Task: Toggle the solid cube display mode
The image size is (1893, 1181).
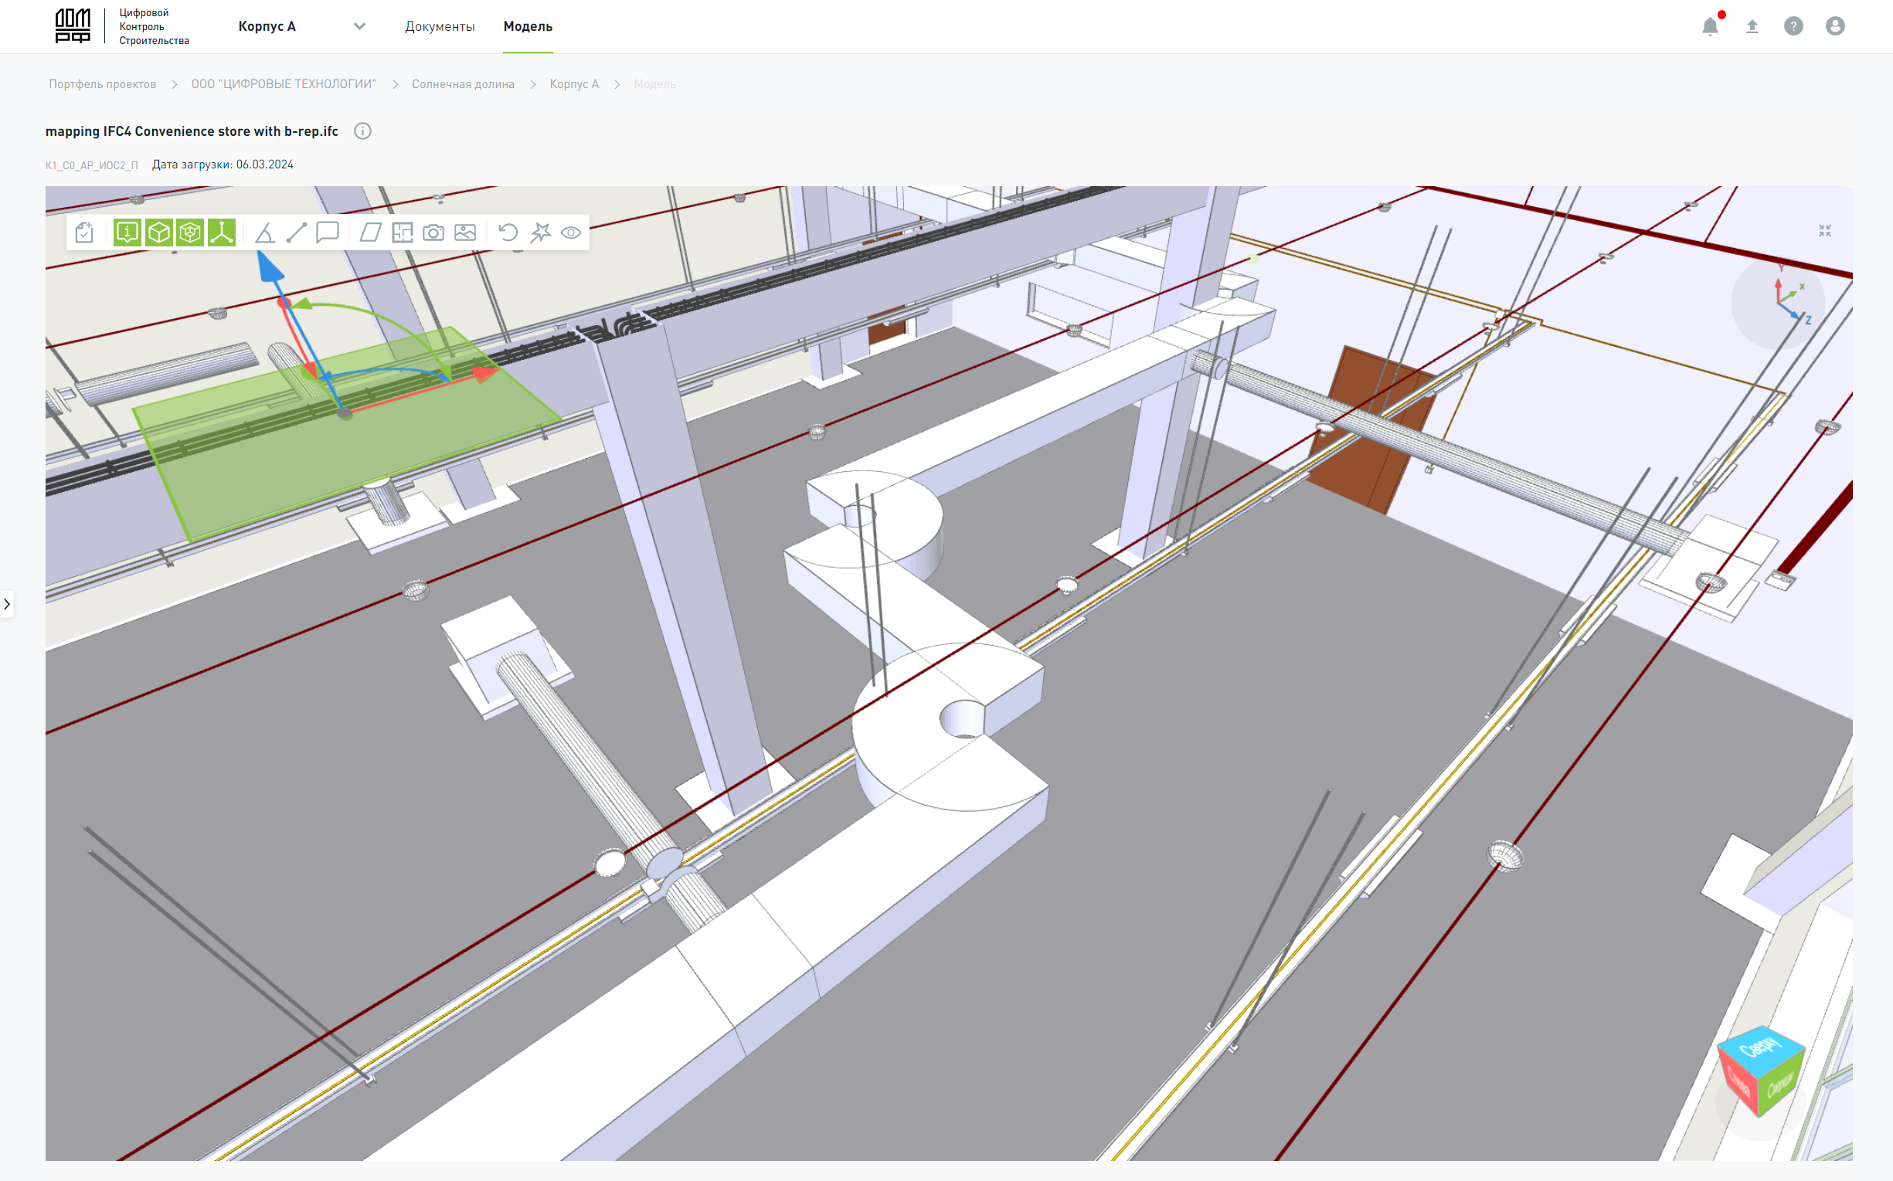Action: click(158, 232)
